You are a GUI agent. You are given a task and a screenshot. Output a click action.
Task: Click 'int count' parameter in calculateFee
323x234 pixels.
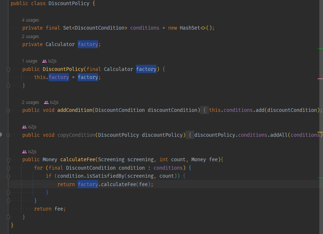(172, 160)
